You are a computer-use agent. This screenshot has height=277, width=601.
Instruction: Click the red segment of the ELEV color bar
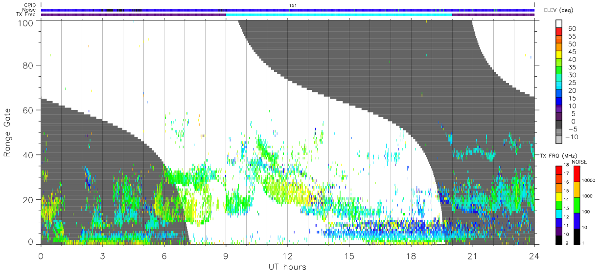coord(559,32)
